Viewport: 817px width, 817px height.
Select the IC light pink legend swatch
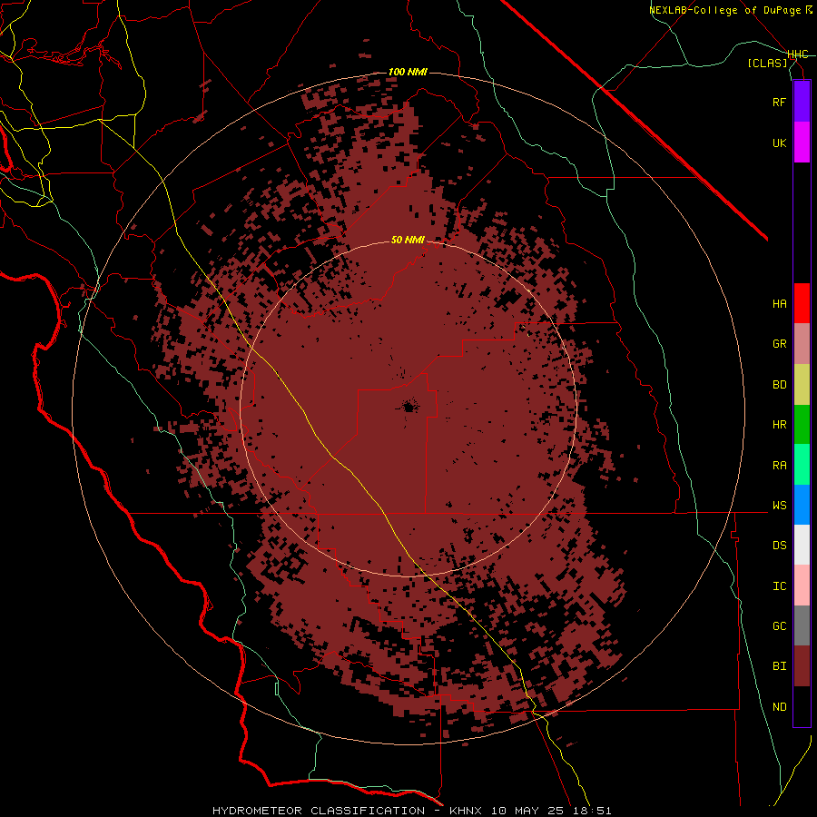coord(802,586)
